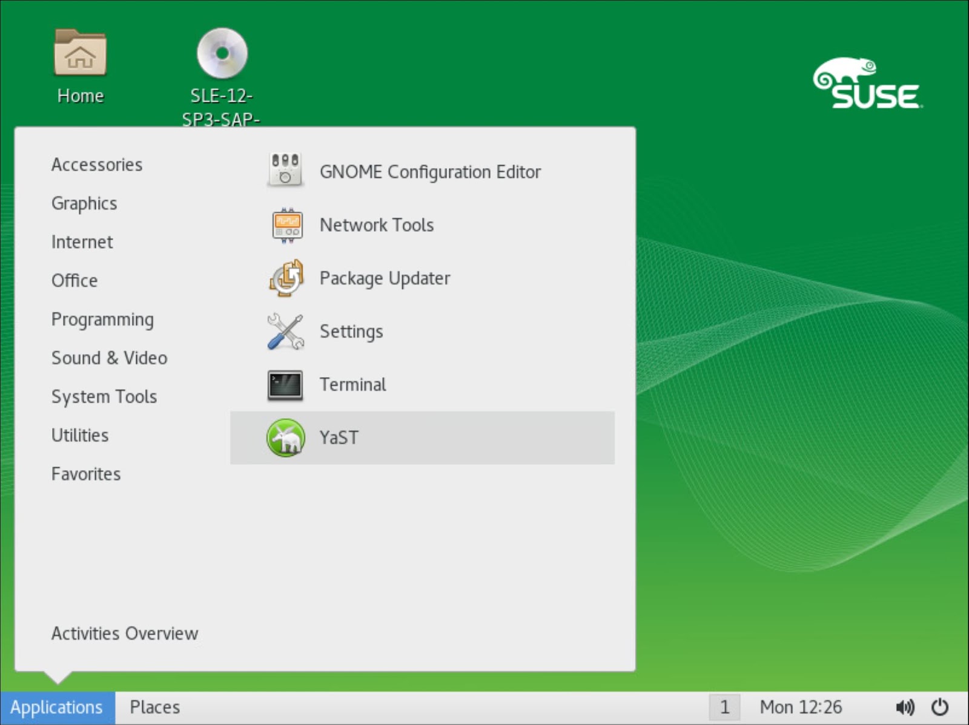Open the Internet category
Viewport: 969px width, 725px height.
[x=82, y=242]
